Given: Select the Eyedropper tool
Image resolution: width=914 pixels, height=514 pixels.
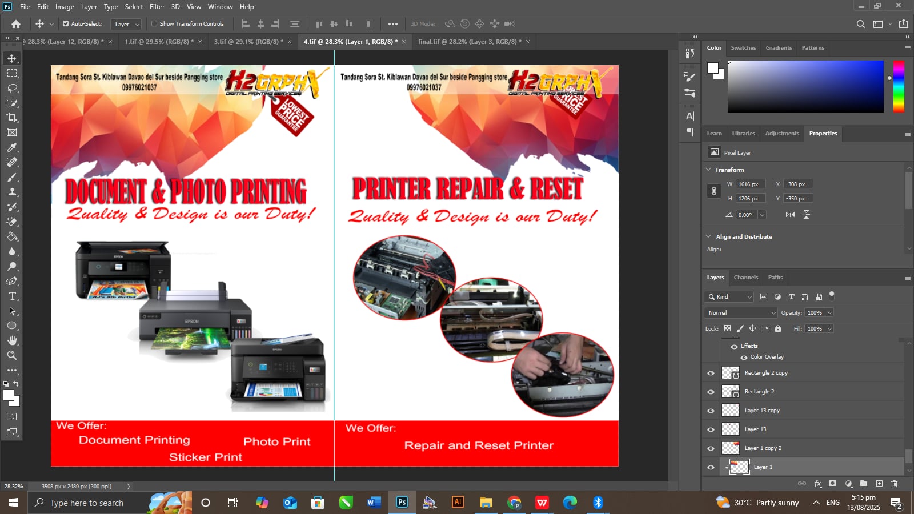Looking at the screenshot, I should (x=12, y=147).
